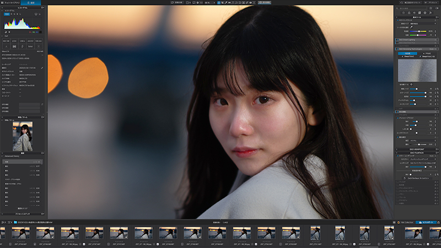Show only R channel in histogram
Viewport: 441px width, 248px height.
tap(11, 14)
